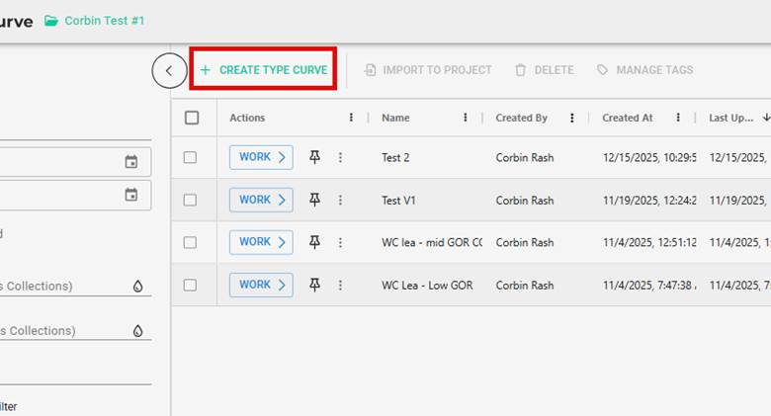
Task: Open three-dot menu for WC Lea - Low GOR
Action: [340, 285]
